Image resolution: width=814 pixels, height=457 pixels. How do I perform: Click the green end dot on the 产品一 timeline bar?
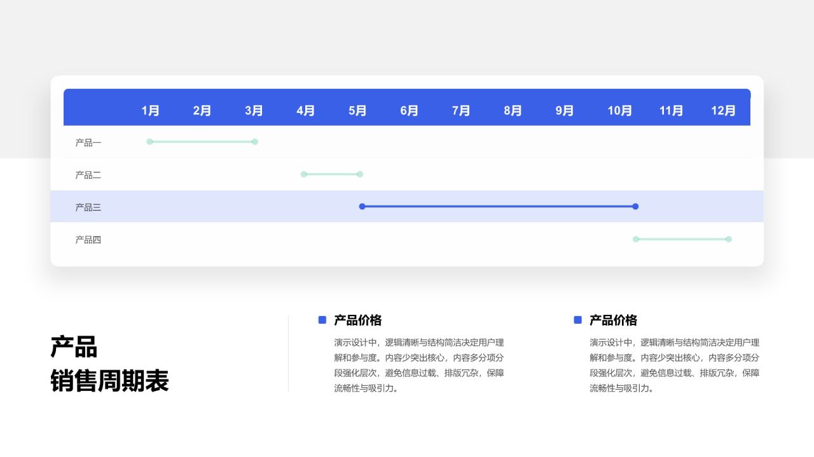[254, 142]
